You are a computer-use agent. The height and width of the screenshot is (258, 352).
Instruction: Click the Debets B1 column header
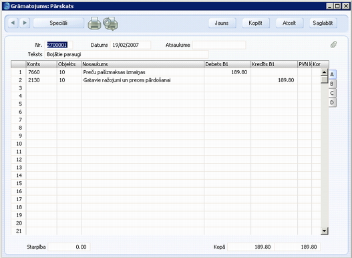coord(227,64)
